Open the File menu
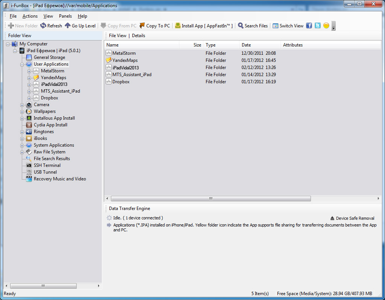 (13, 16)
